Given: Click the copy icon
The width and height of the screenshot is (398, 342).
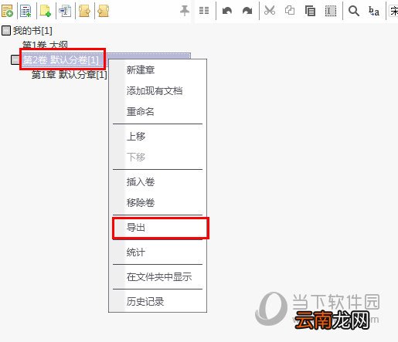Looking at the screenshot, I should 290,11.
